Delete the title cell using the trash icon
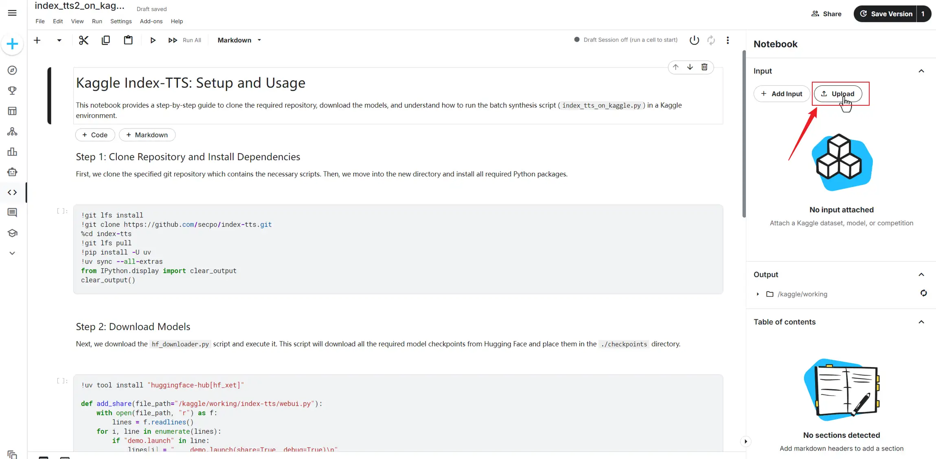 pos(704,67)
